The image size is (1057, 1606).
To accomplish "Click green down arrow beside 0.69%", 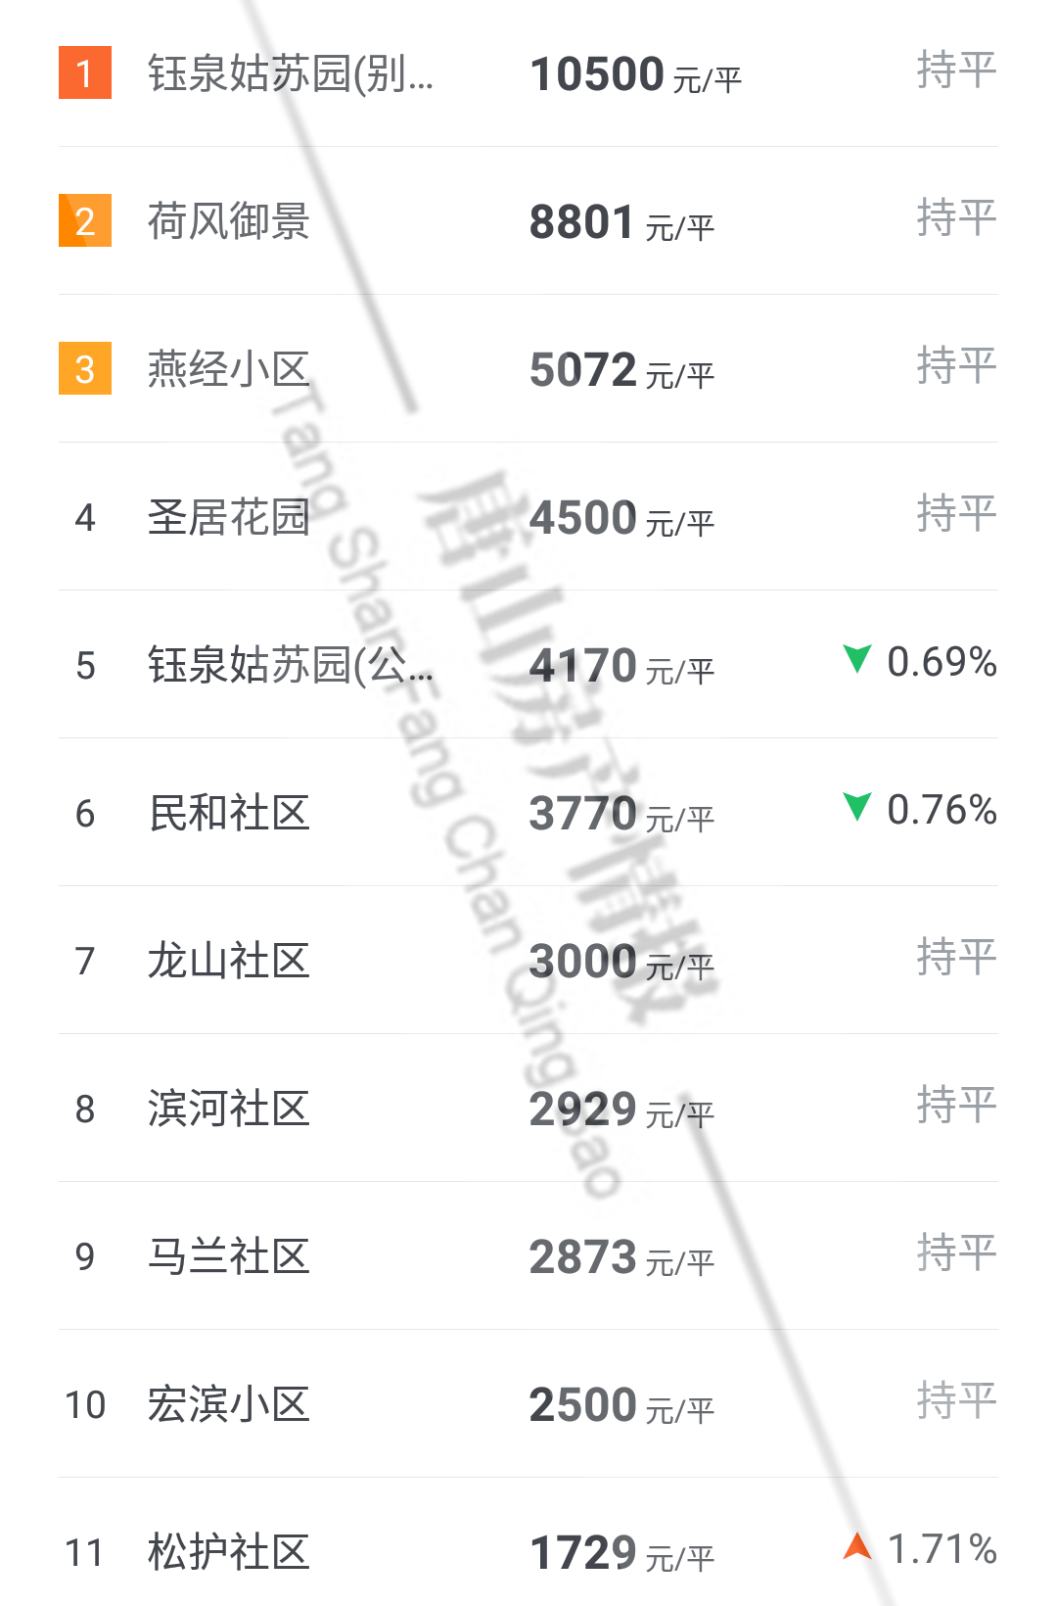I will [857, 659].
